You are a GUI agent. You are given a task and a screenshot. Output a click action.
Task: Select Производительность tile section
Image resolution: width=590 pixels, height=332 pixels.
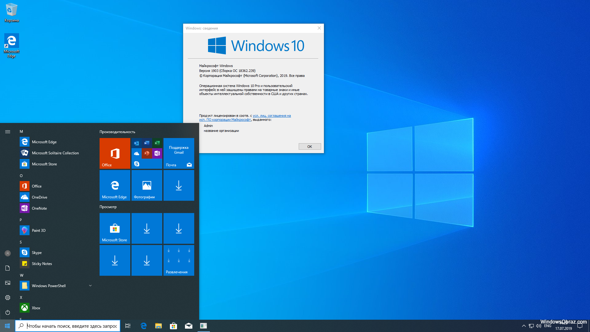click(117, 131)
